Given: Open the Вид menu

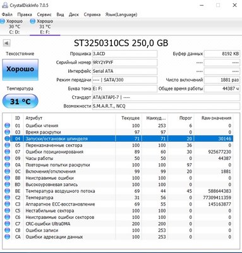Looking at the screenshot, I should pyautogui.click(x=60, y=15).
